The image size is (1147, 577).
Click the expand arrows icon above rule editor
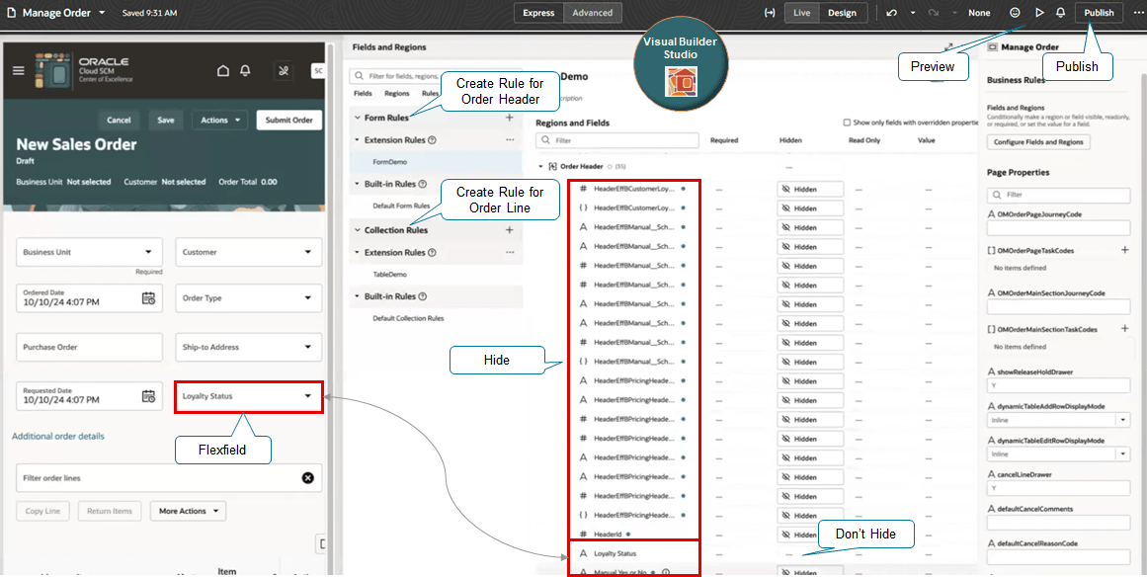point(948,46)
